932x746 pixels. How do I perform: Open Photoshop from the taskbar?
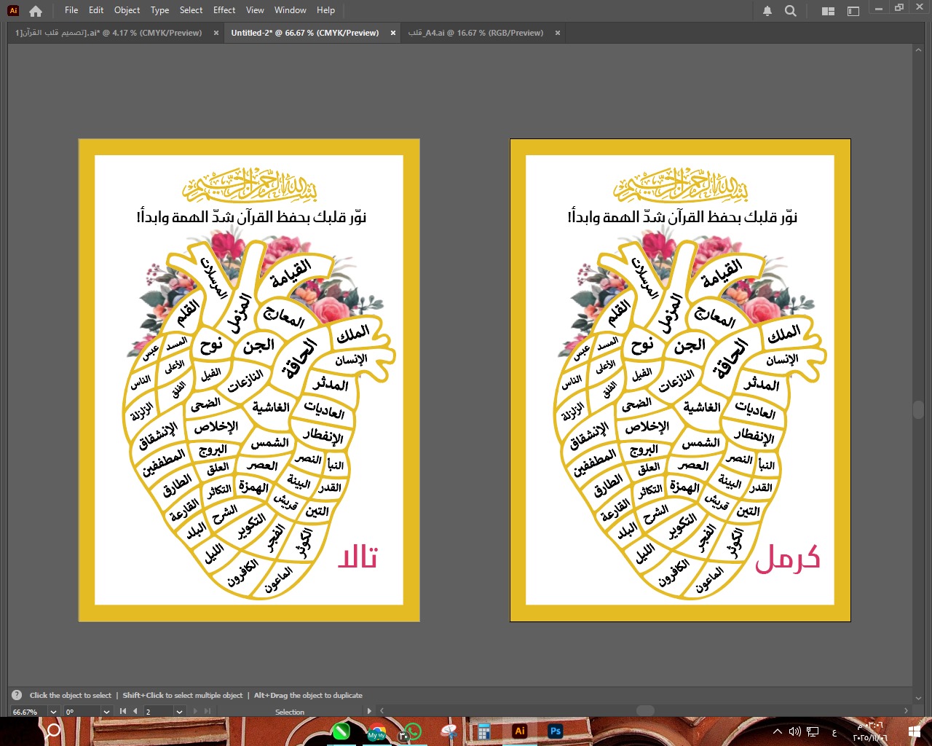click(556, 731)
